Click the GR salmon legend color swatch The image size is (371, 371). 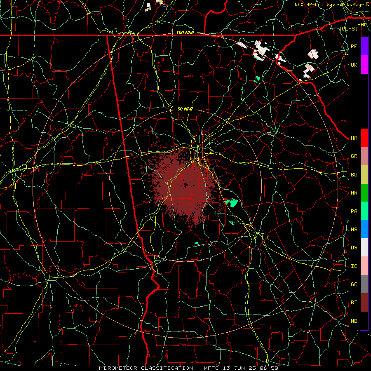tap(364, 156)
